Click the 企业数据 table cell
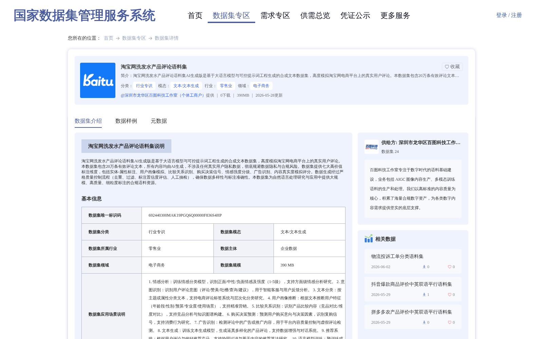The image size is (543, 339). click(310, 248)
